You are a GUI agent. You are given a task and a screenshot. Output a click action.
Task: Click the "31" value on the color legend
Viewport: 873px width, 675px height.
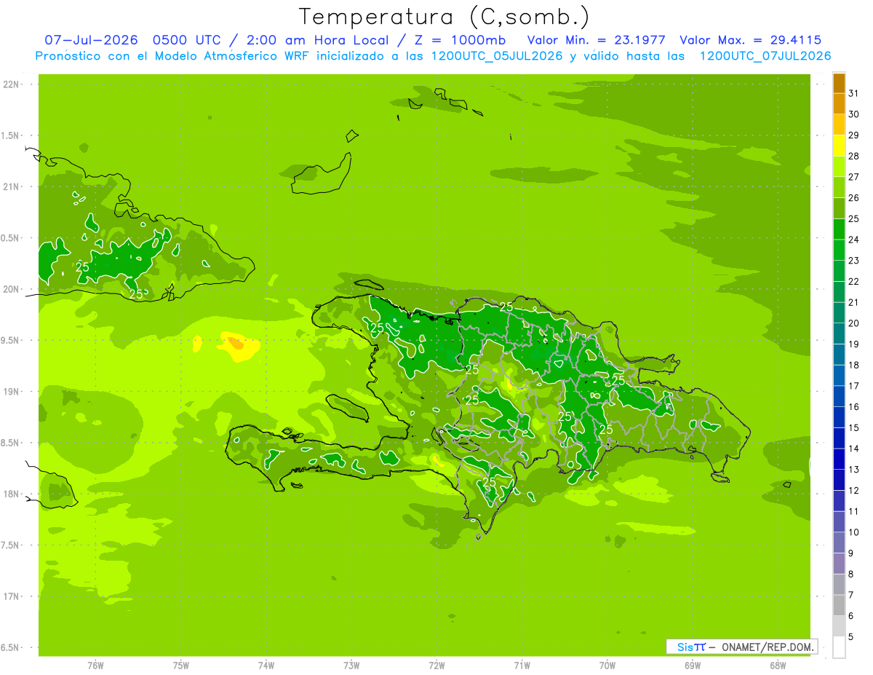853,93
